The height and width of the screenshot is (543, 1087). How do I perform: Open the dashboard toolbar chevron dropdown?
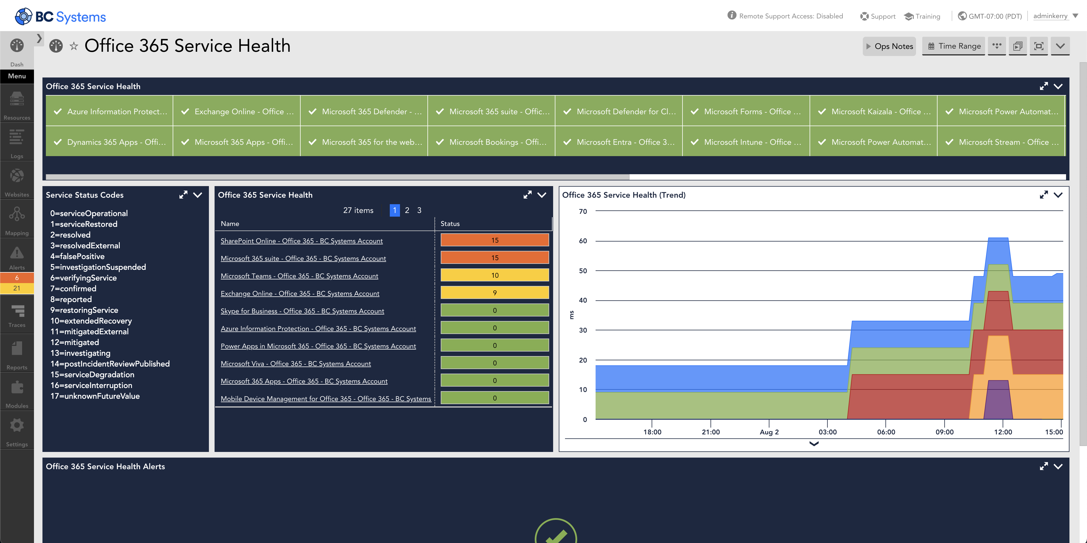1060,46
